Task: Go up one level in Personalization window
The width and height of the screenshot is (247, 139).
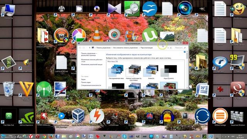Action: [90, 48]
